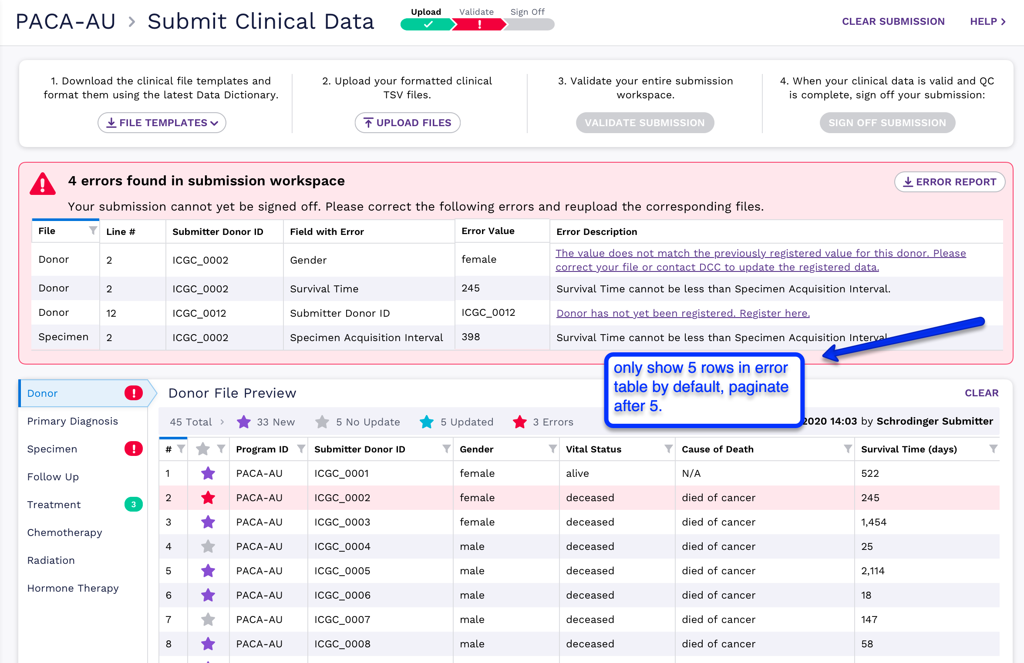Click the purple star in row ICGC_0001

click(x=208, y=473)
